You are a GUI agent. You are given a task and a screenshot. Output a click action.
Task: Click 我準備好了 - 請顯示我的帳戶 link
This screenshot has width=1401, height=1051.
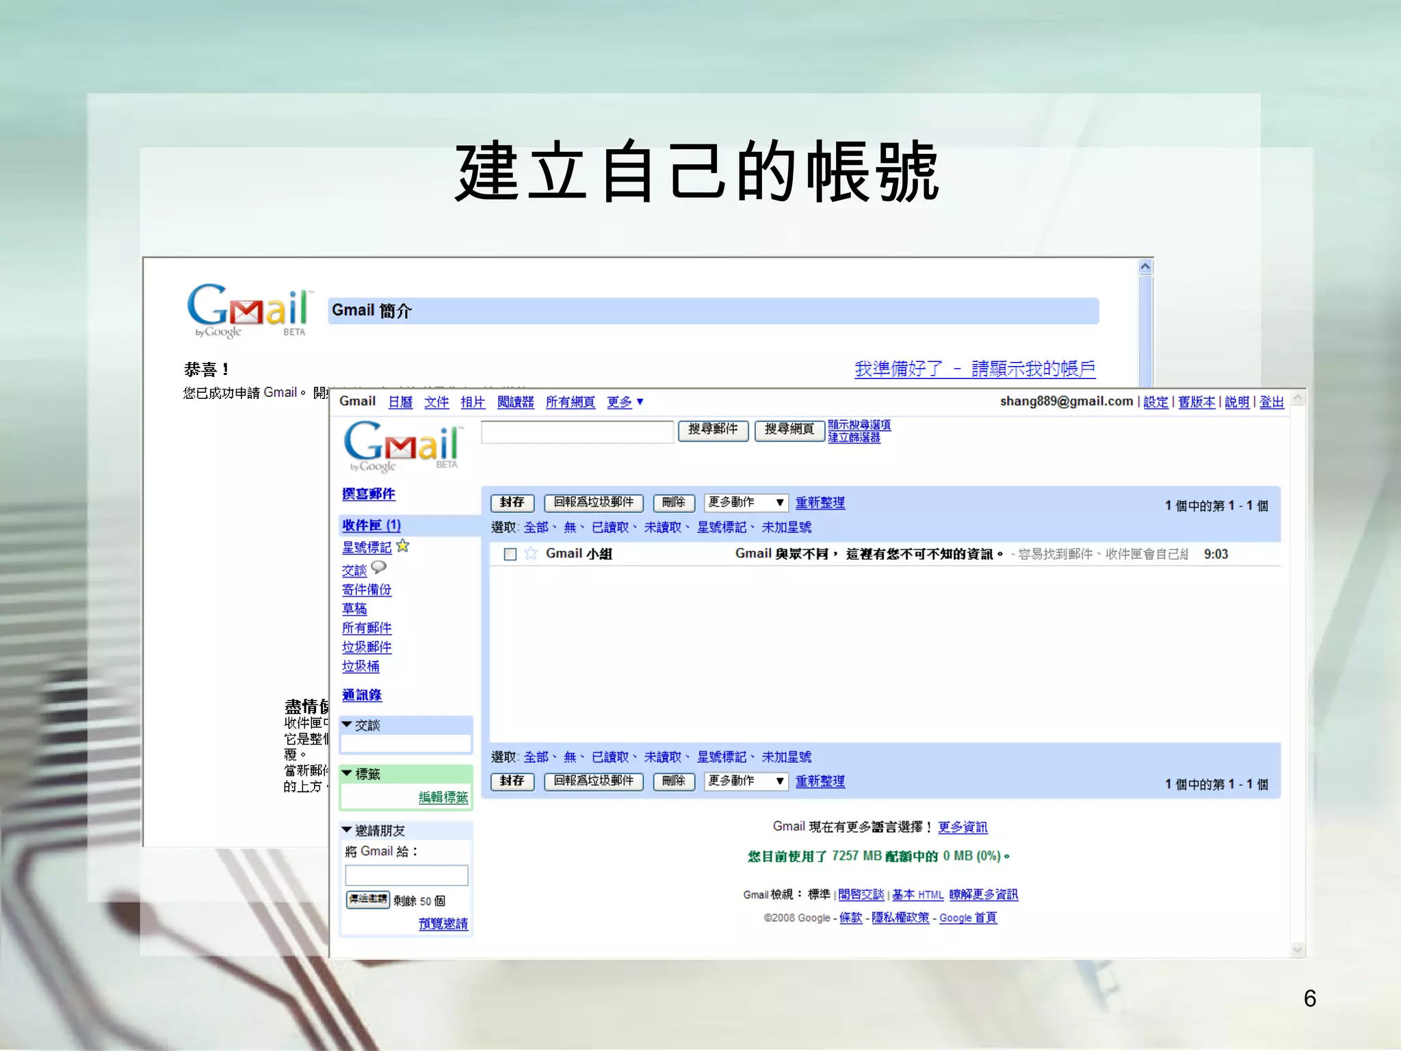(975, 369)
